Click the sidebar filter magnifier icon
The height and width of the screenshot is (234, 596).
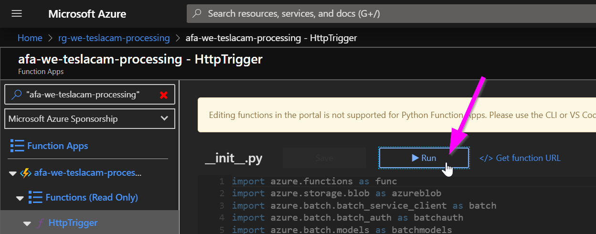(17, 95)
